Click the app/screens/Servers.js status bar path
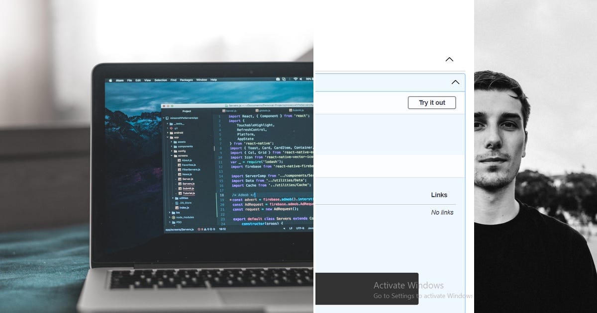The image size is (597, 313). (x=180, y=230)
